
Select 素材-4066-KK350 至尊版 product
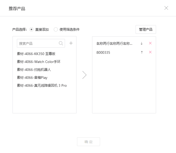pos(36,54)
